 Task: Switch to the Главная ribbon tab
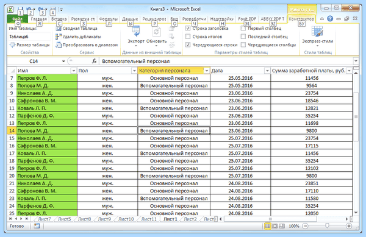click(x=39, y=19)
